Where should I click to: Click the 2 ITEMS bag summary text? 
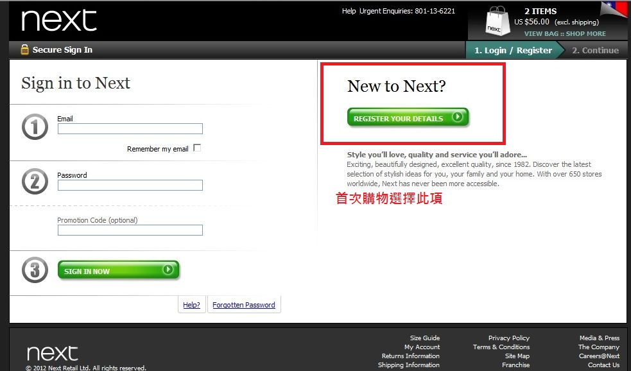click(540, 12)
